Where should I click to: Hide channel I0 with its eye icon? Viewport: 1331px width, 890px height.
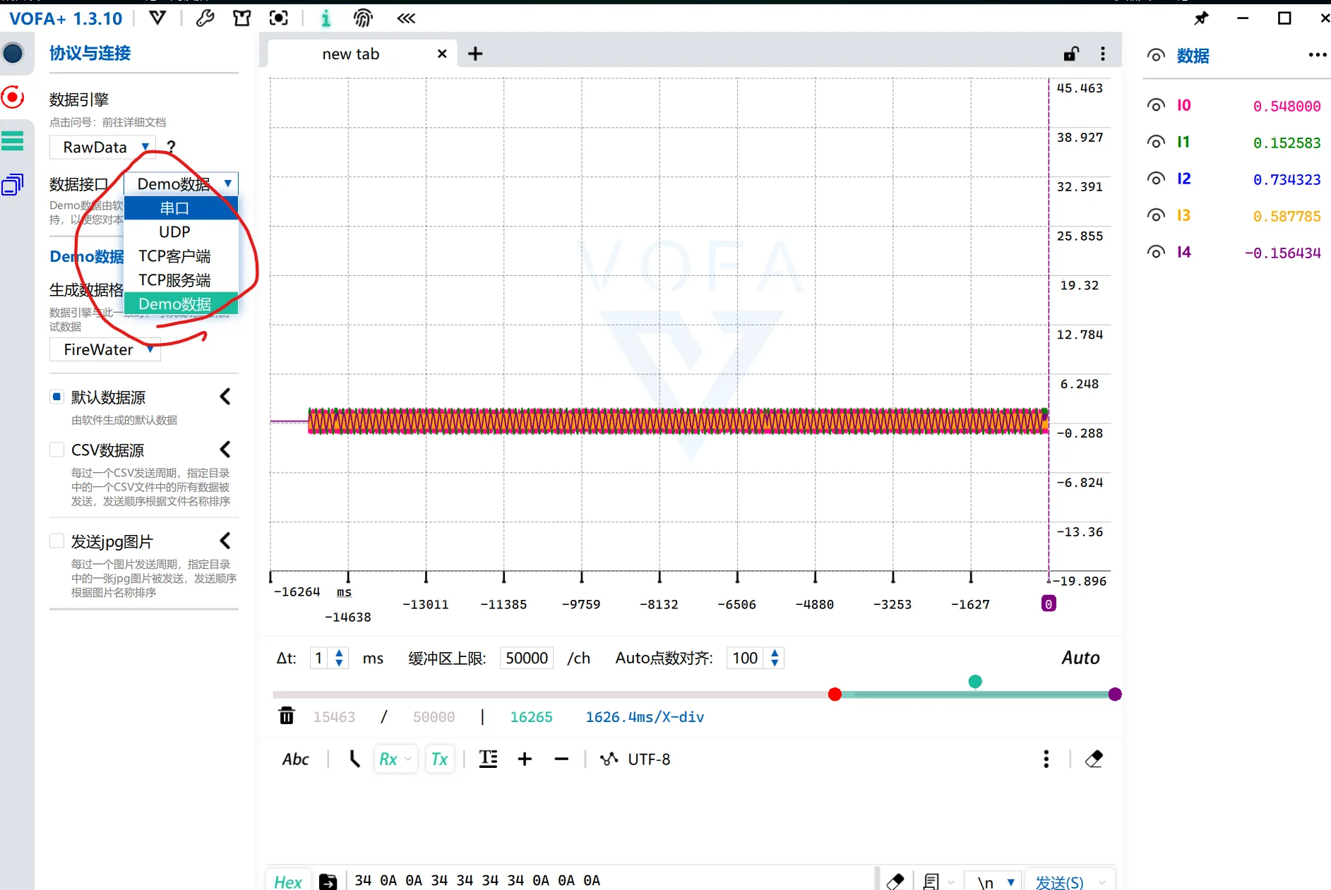click(1156, 105)
